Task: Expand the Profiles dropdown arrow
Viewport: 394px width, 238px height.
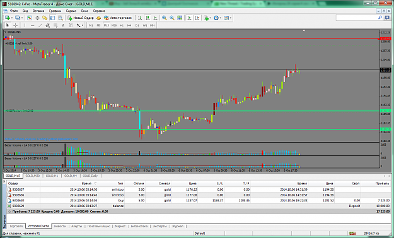Action: pyautogui.click(x=22, y=18)
